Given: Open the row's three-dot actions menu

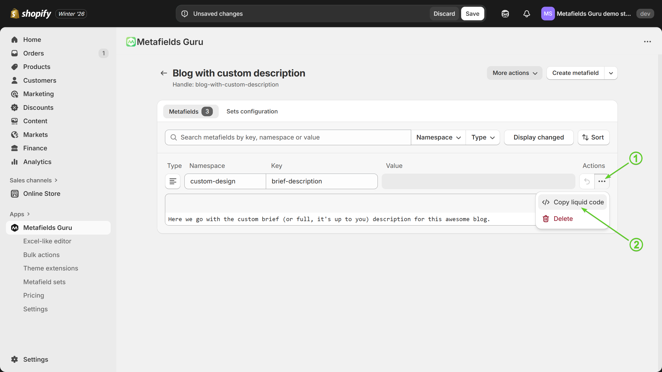Looking at the screenshot, I should pos(602,181).
